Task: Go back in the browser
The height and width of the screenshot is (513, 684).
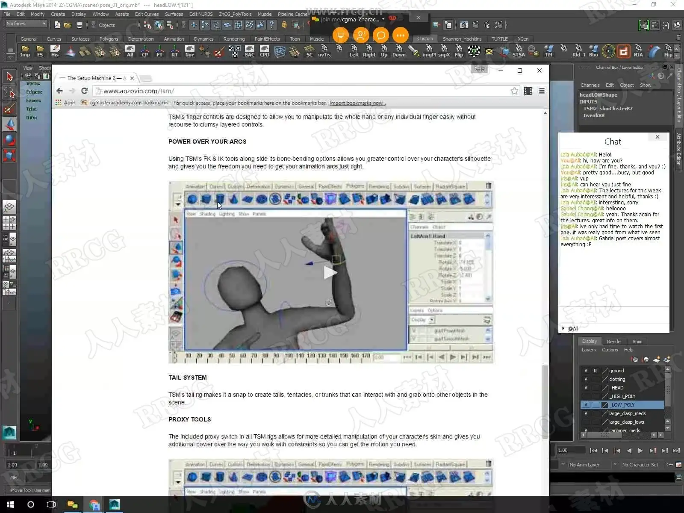Action: (60, 91)
